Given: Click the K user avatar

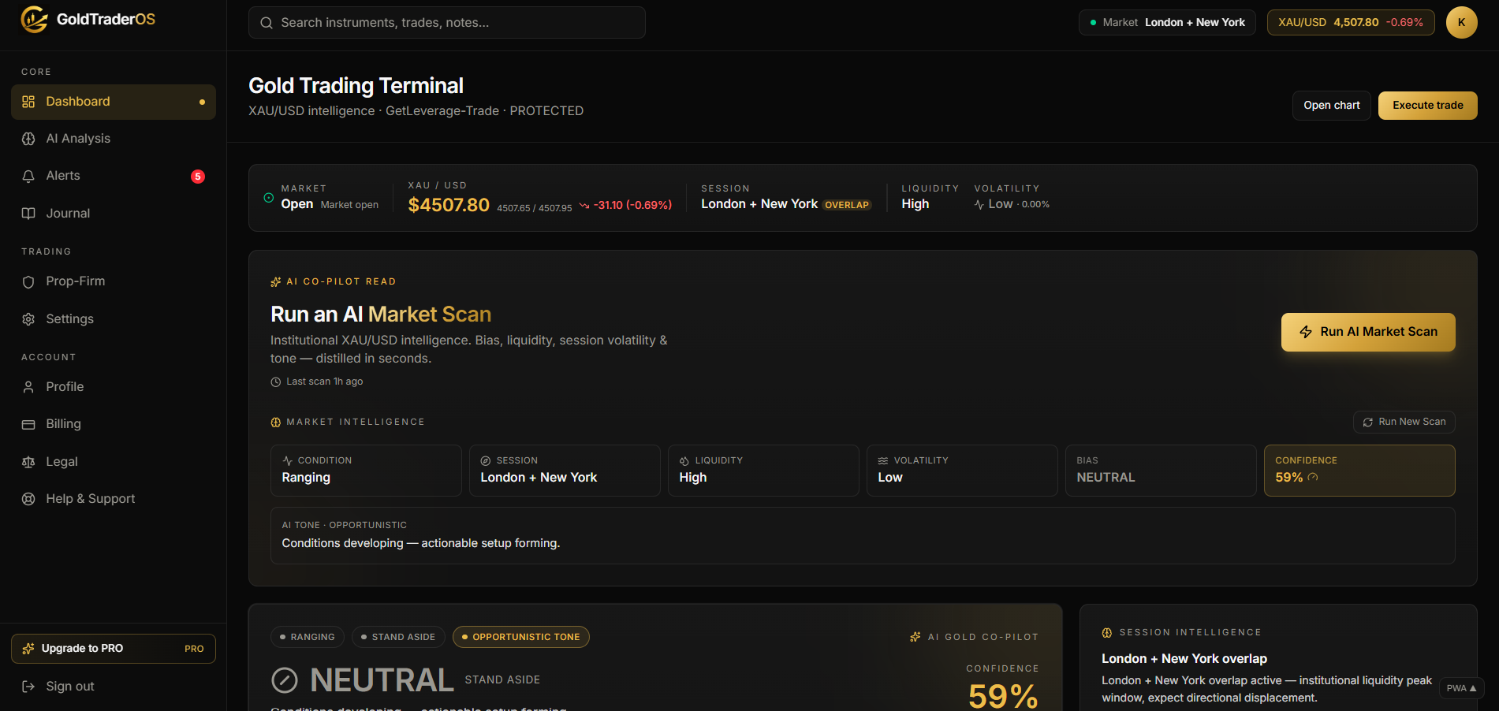Looking at the screenshot, I should pos(1461,22).
